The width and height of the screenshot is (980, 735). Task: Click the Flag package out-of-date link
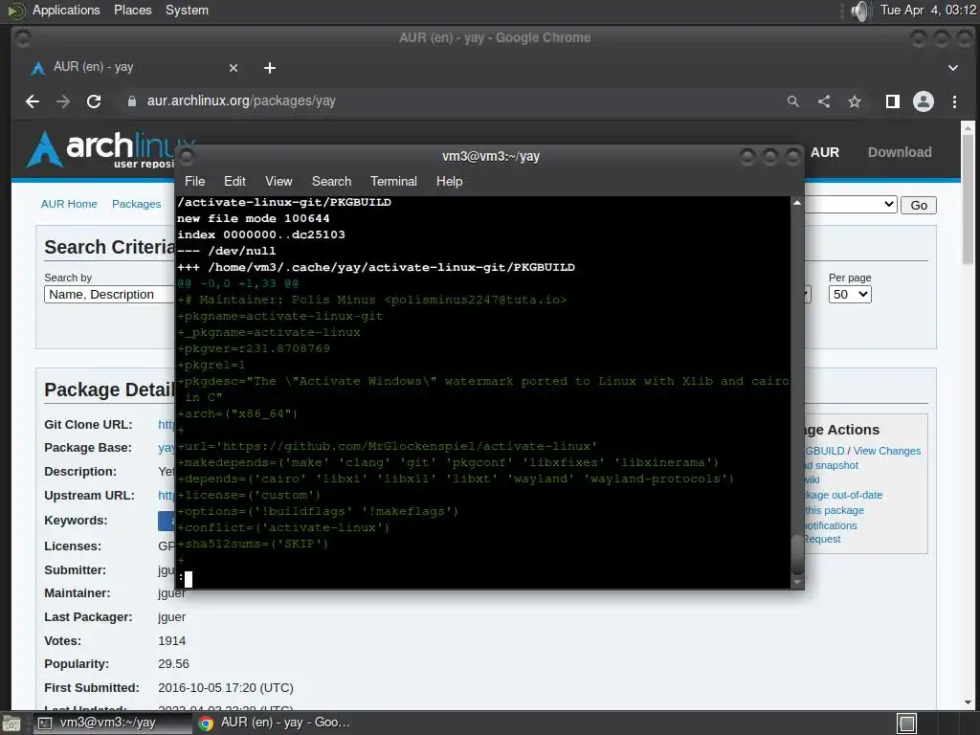pyautogui.click(x=843, y=495)
